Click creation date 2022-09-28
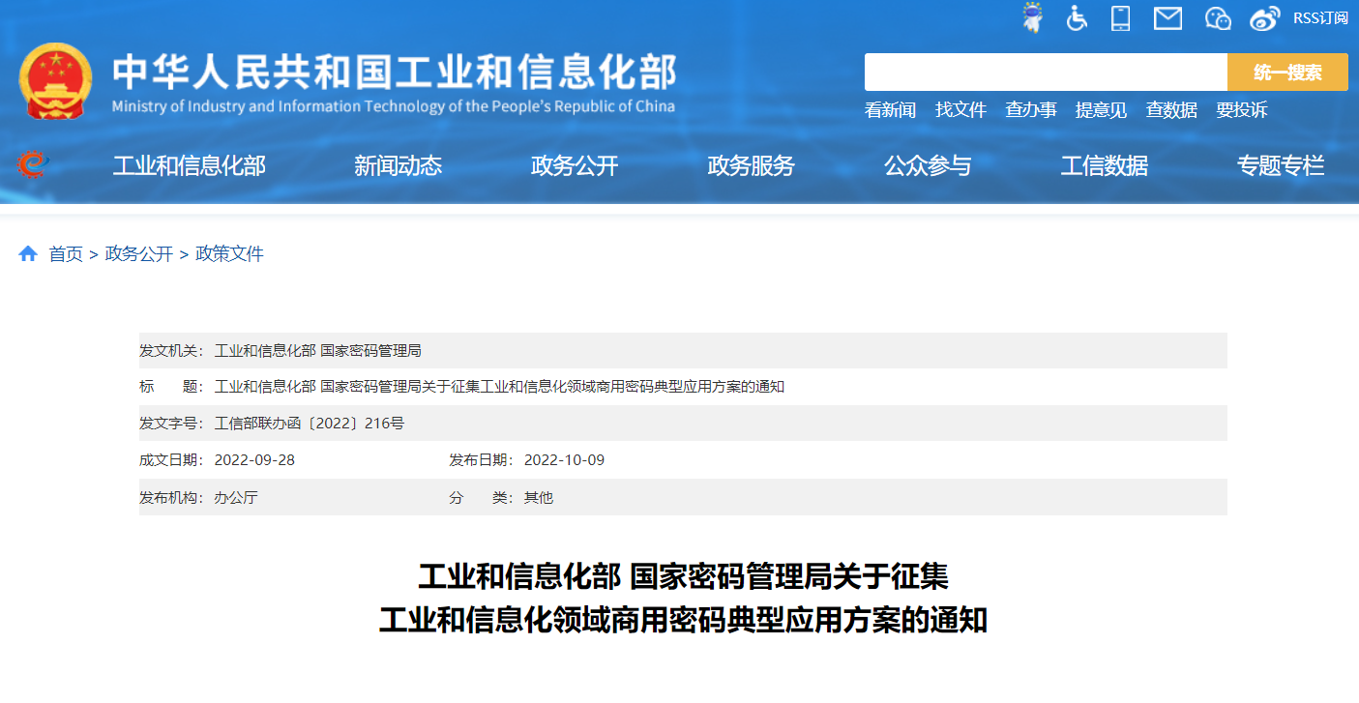Viewport: 1359px width, 703px height. [254, 460]
